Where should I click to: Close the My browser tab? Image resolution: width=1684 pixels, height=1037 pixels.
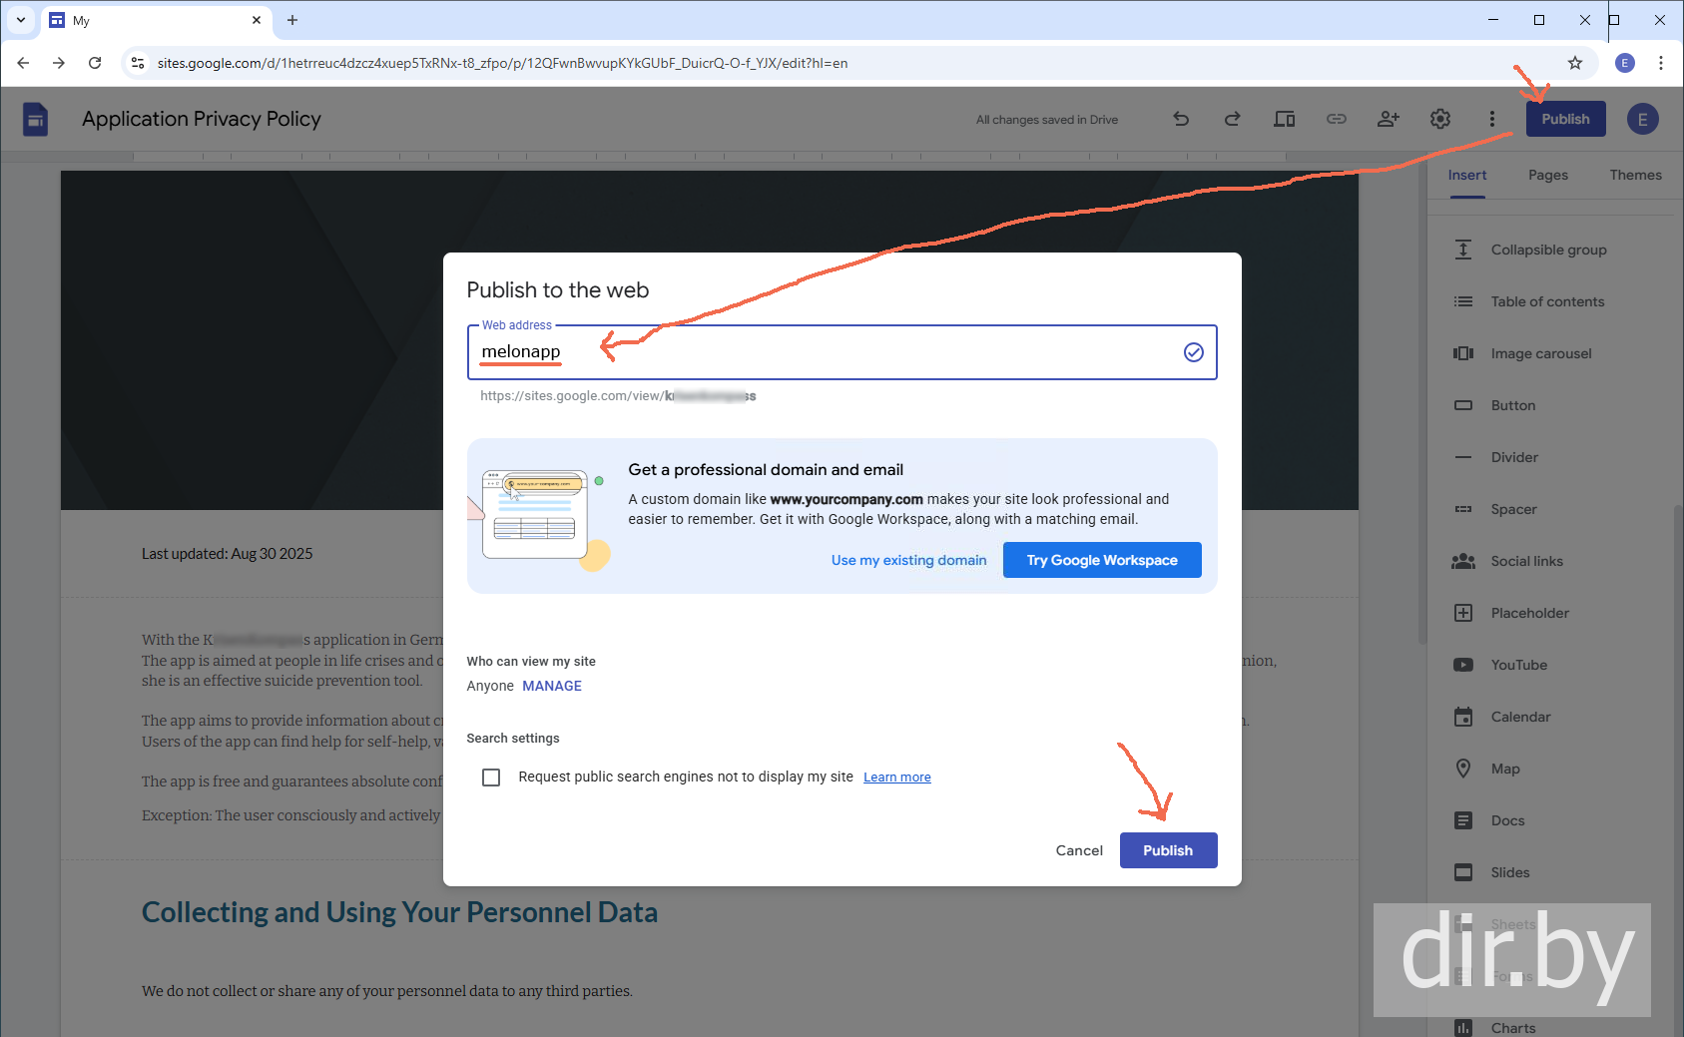pos(257,20)
